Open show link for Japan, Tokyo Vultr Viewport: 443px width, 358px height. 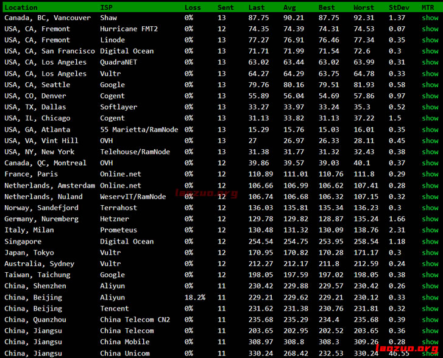coord(430,252)
